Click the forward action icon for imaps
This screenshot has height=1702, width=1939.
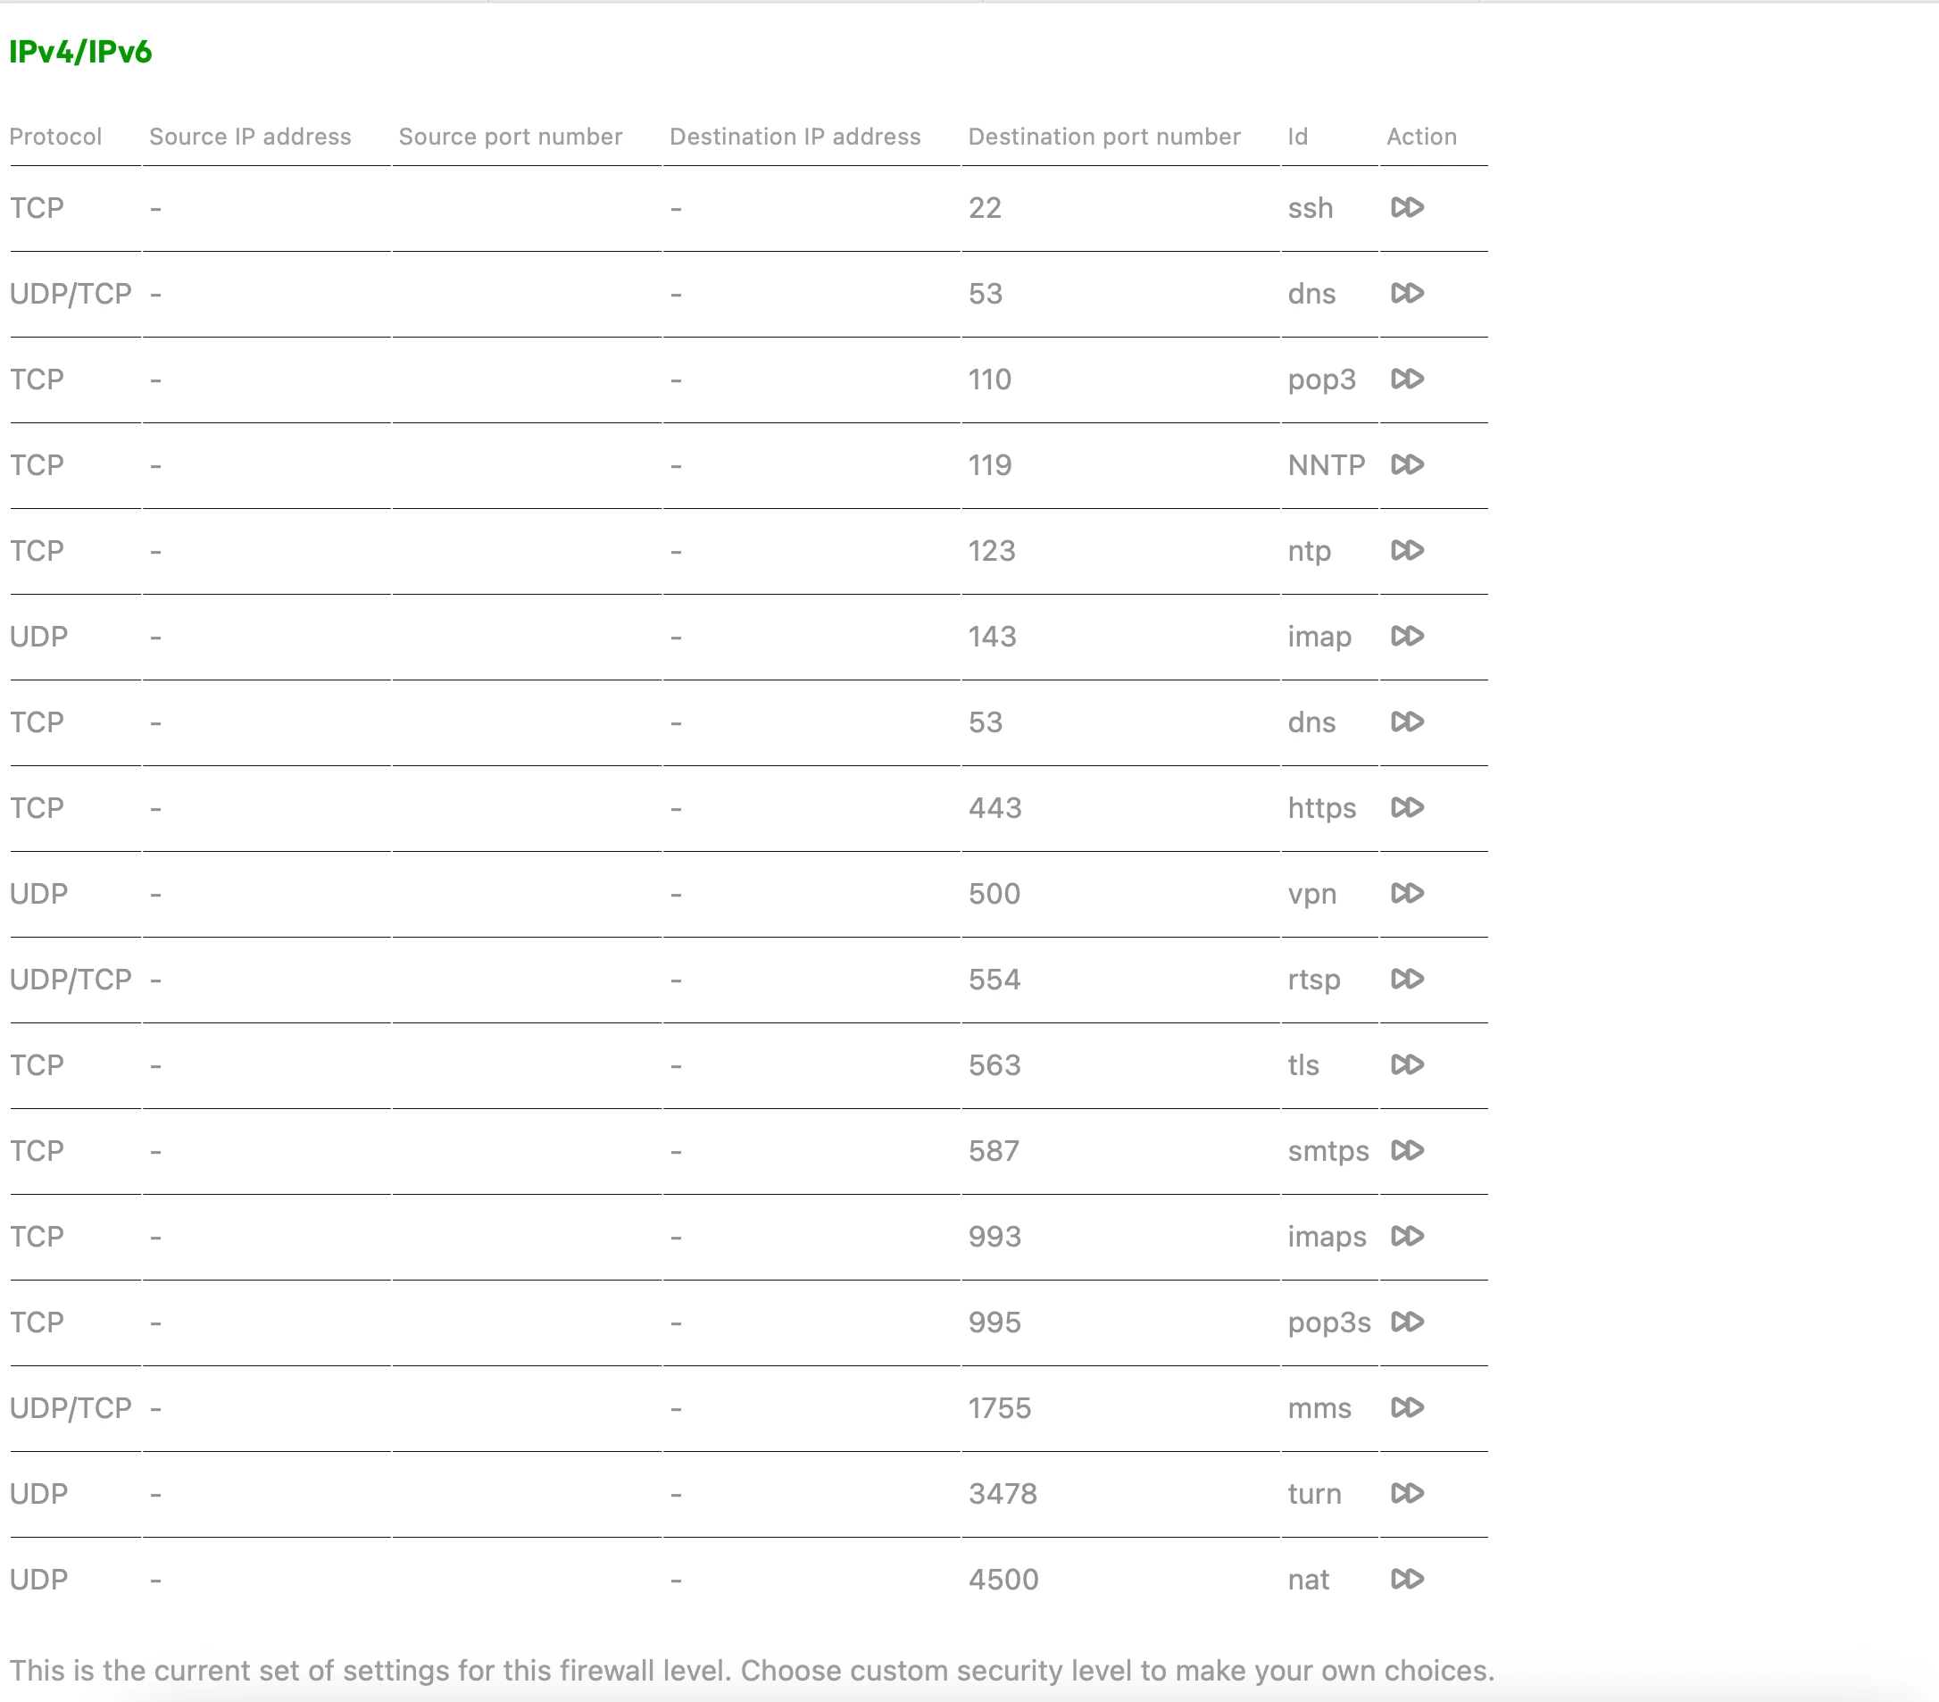tap(1407, 1235)
